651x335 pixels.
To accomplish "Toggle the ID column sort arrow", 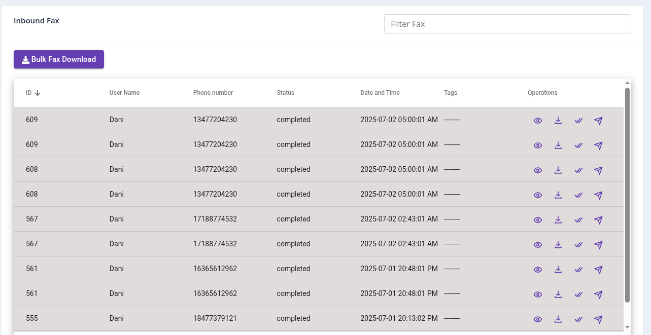I will (38, 93).
